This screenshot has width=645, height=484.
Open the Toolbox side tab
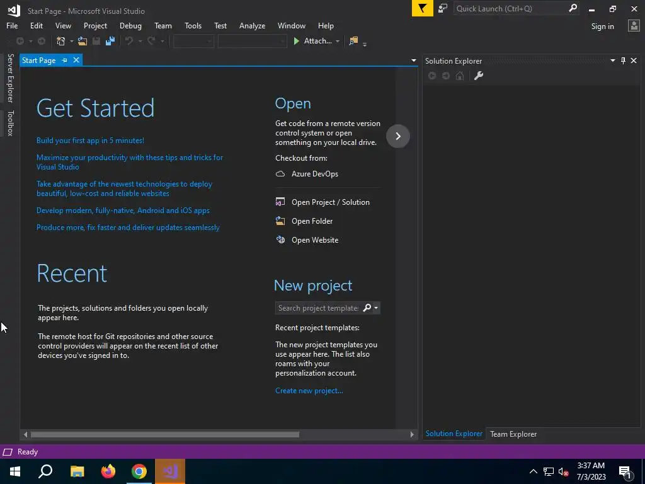[x=10, y=123]
